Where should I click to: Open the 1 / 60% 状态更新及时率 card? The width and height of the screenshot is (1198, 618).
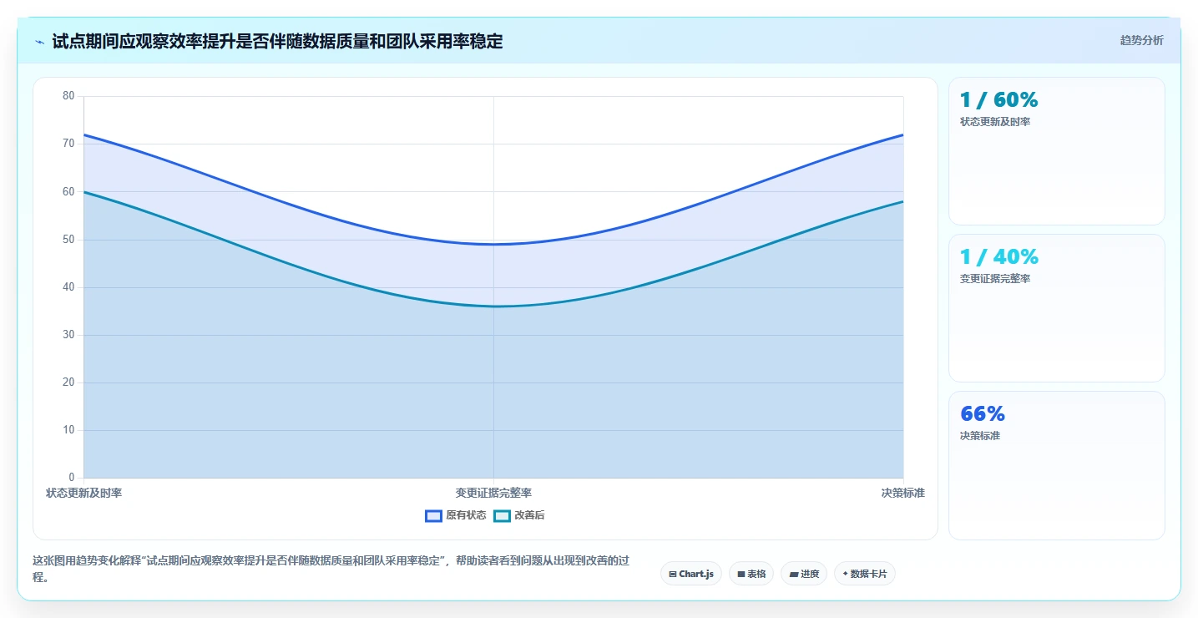pyautogui.click(x=1057, y=151)
